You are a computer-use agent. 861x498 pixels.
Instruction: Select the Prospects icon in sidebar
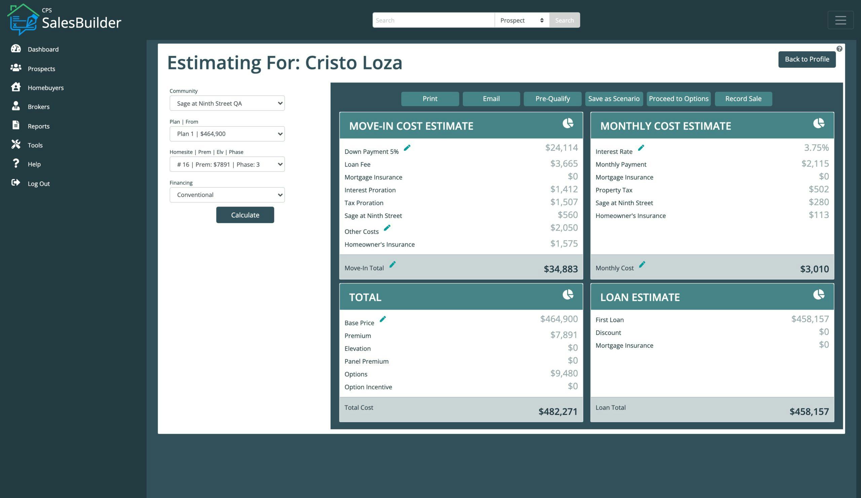click(16, 68)
